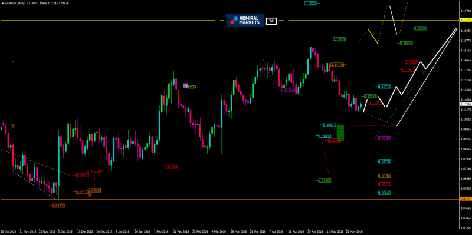Select the yellow 1.05807 price label
Image resolution: width=472 pixels, height=235 pixels.
(94, 190)
